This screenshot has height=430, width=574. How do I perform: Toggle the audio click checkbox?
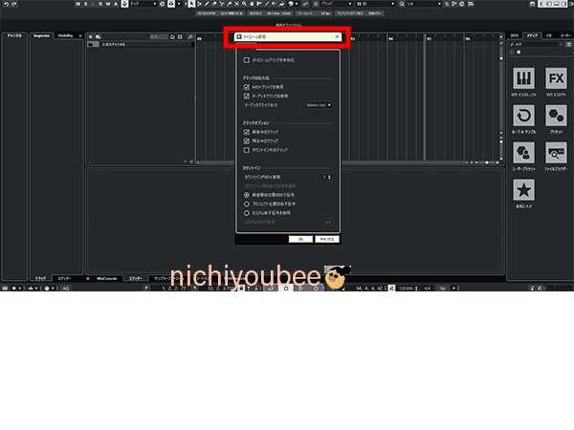pyautogui.click(x=246, y=96)
